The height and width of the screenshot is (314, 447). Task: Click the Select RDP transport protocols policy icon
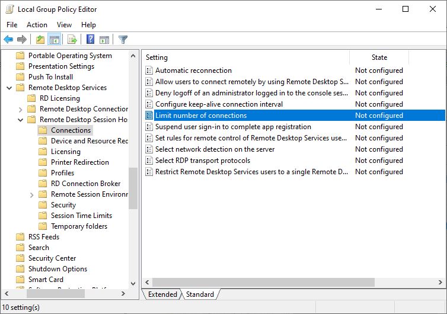(149, 161)
